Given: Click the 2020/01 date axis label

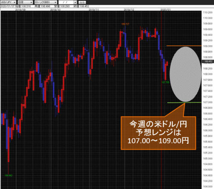Looking at the screenshot, I should [x=166, y=10].
